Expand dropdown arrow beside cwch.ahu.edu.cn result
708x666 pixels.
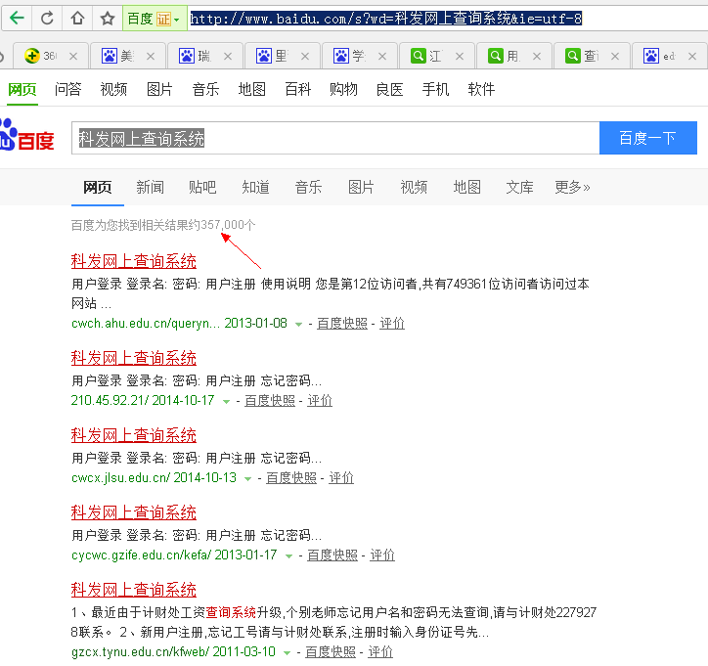(x=298, y=324)
